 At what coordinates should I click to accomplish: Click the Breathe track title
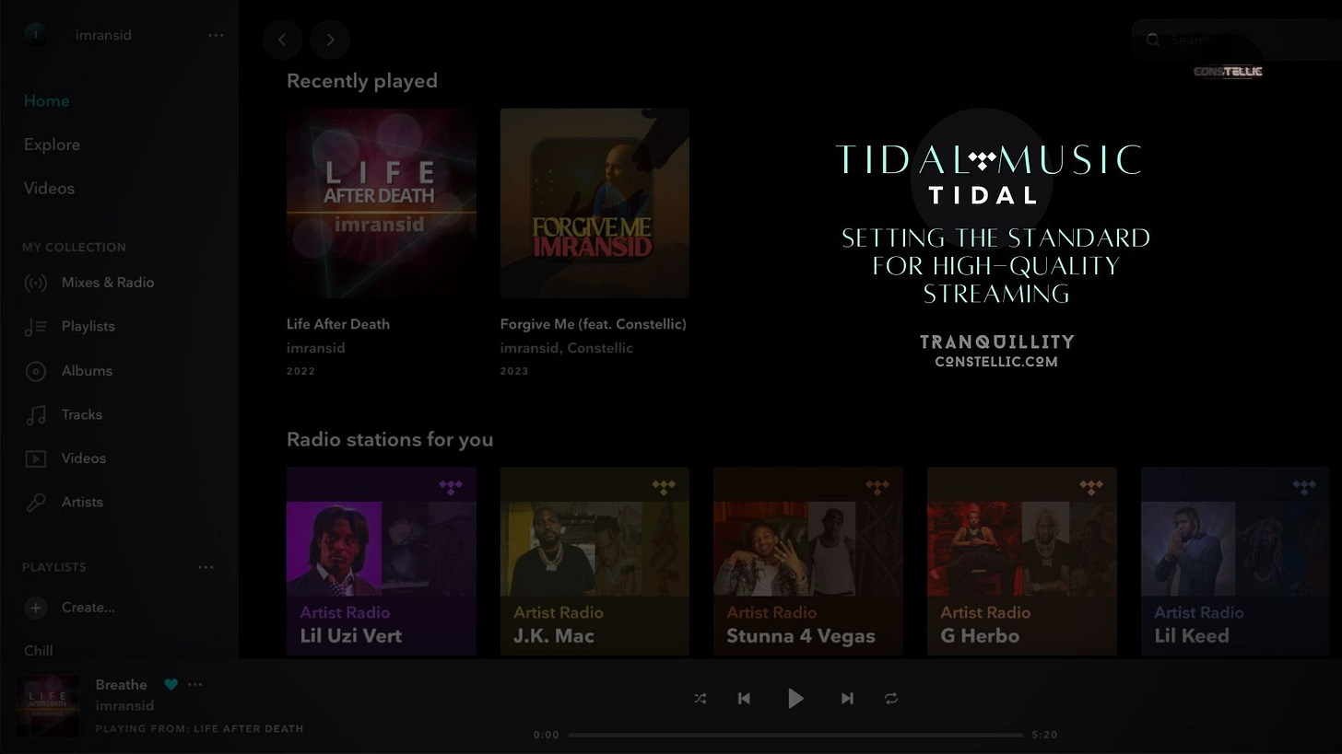122,685
